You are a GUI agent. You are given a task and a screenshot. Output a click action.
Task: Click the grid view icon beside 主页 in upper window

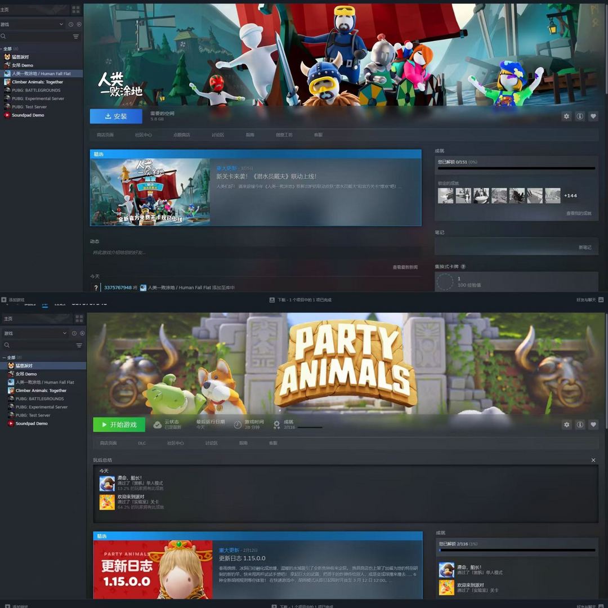tap(76, 10)
